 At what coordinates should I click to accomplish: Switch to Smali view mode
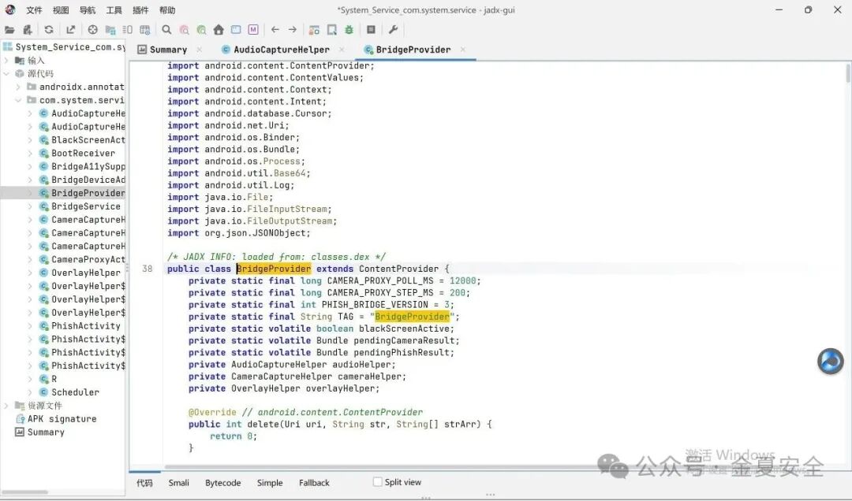(179, 483)
